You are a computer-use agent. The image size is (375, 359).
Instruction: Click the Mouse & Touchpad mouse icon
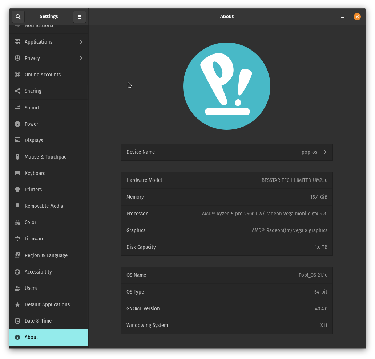tap(17, 157)
